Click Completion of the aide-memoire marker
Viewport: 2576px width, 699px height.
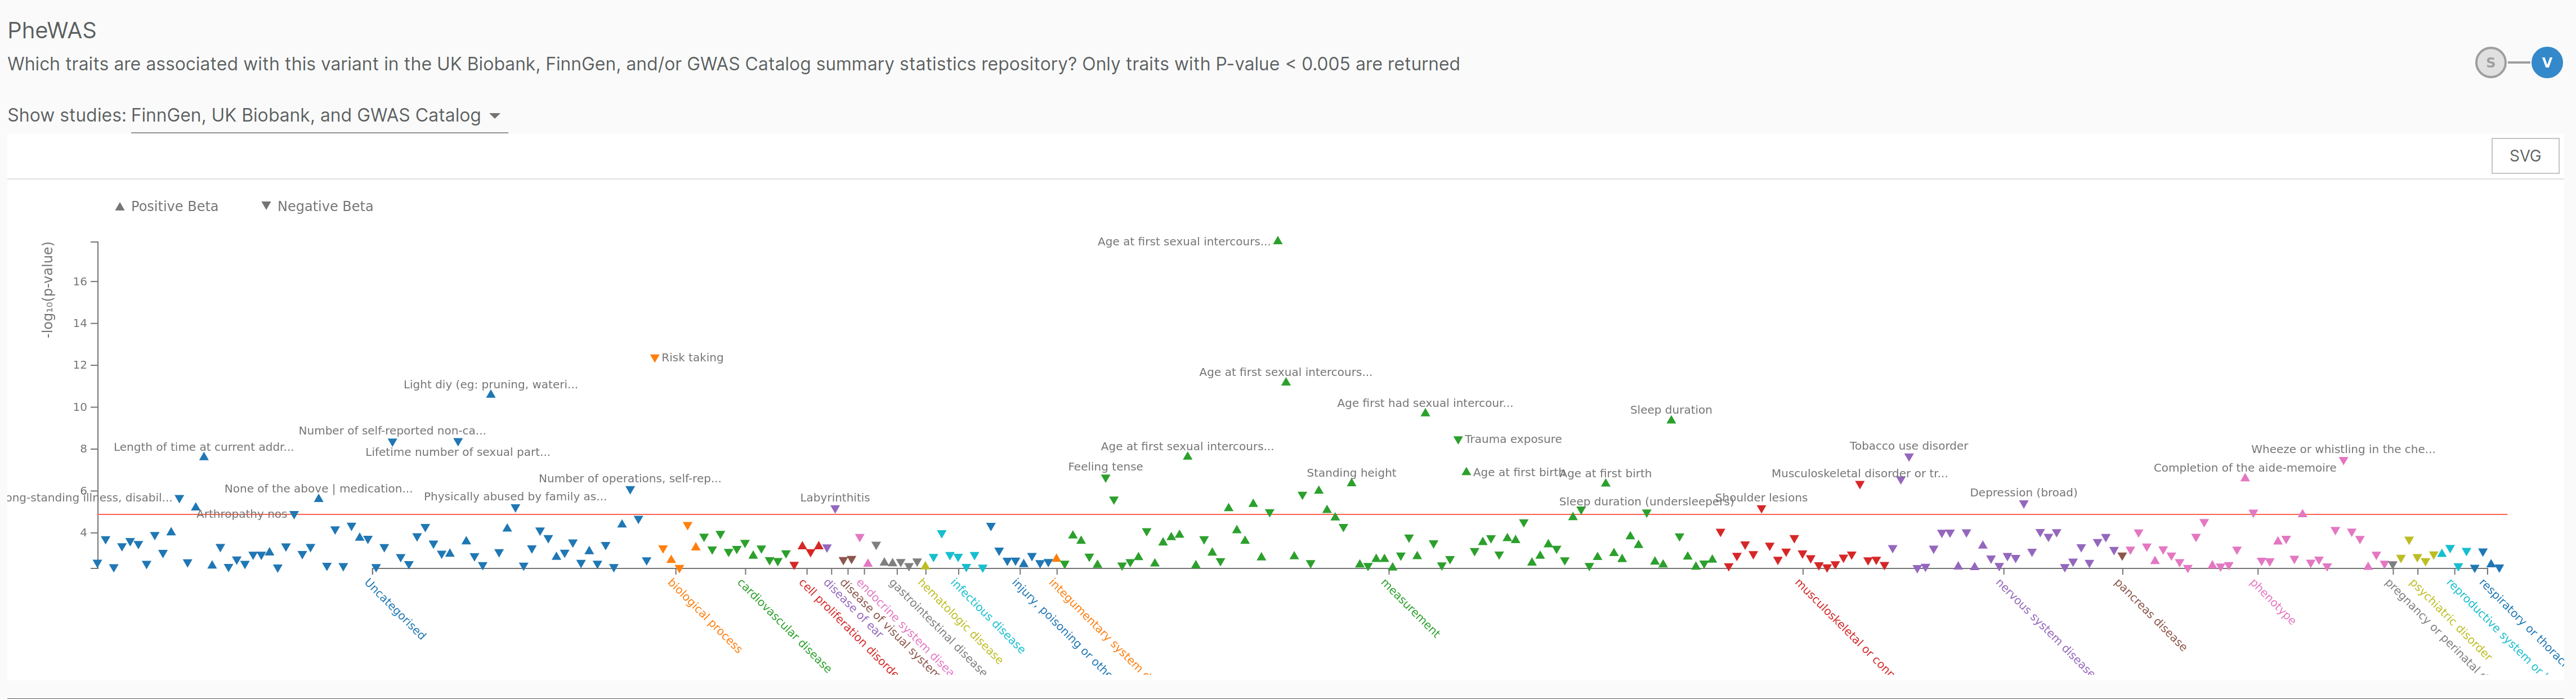click(2245, 478)
